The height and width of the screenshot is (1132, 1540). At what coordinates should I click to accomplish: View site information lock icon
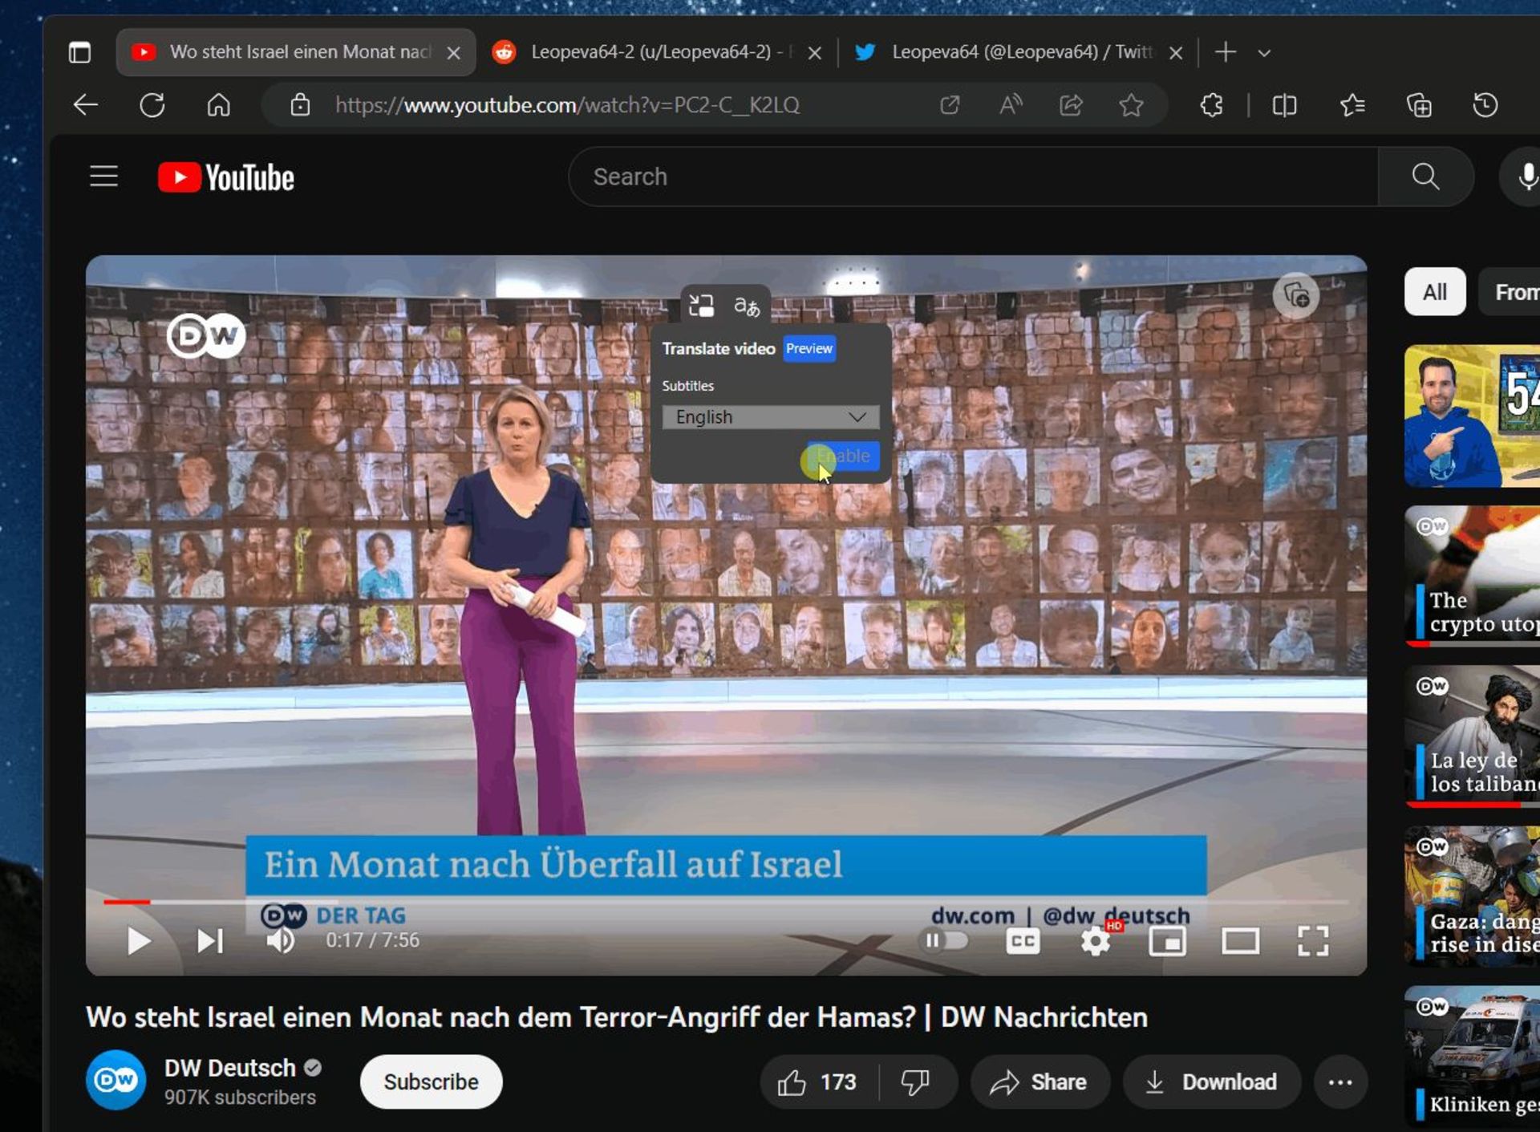point(300,105)
